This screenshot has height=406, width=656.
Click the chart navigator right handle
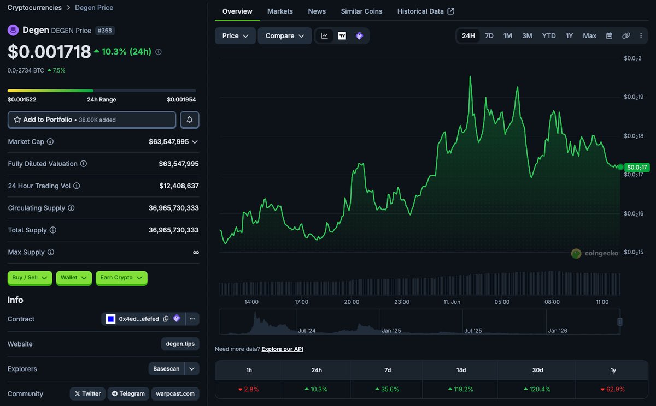(619, 322)
